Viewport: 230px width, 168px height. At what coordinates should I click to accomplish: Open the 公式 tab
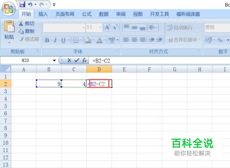(87, 14)
